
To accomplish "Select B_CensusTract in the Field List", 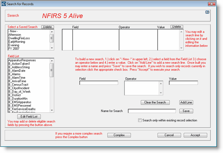I will pyautogui.click(x=29, y=85).
